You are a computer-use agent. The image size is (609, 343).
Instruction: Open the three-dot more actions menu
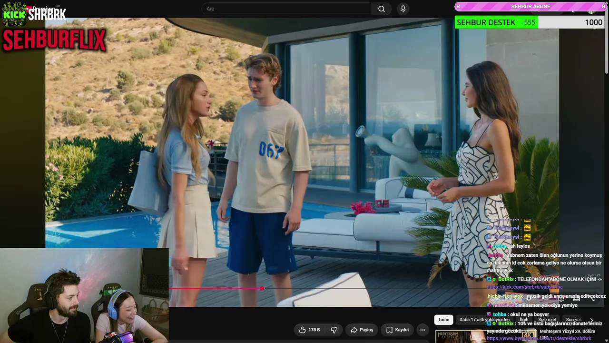[422, 330]
